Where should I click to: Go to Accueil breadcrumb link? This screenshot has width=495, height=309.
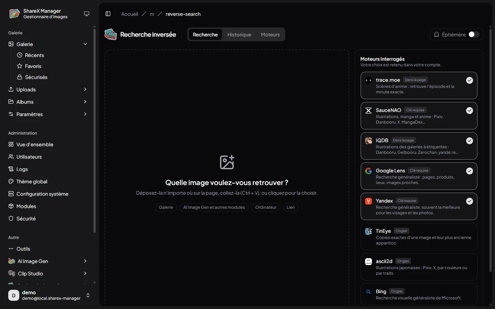coord(130,14)
